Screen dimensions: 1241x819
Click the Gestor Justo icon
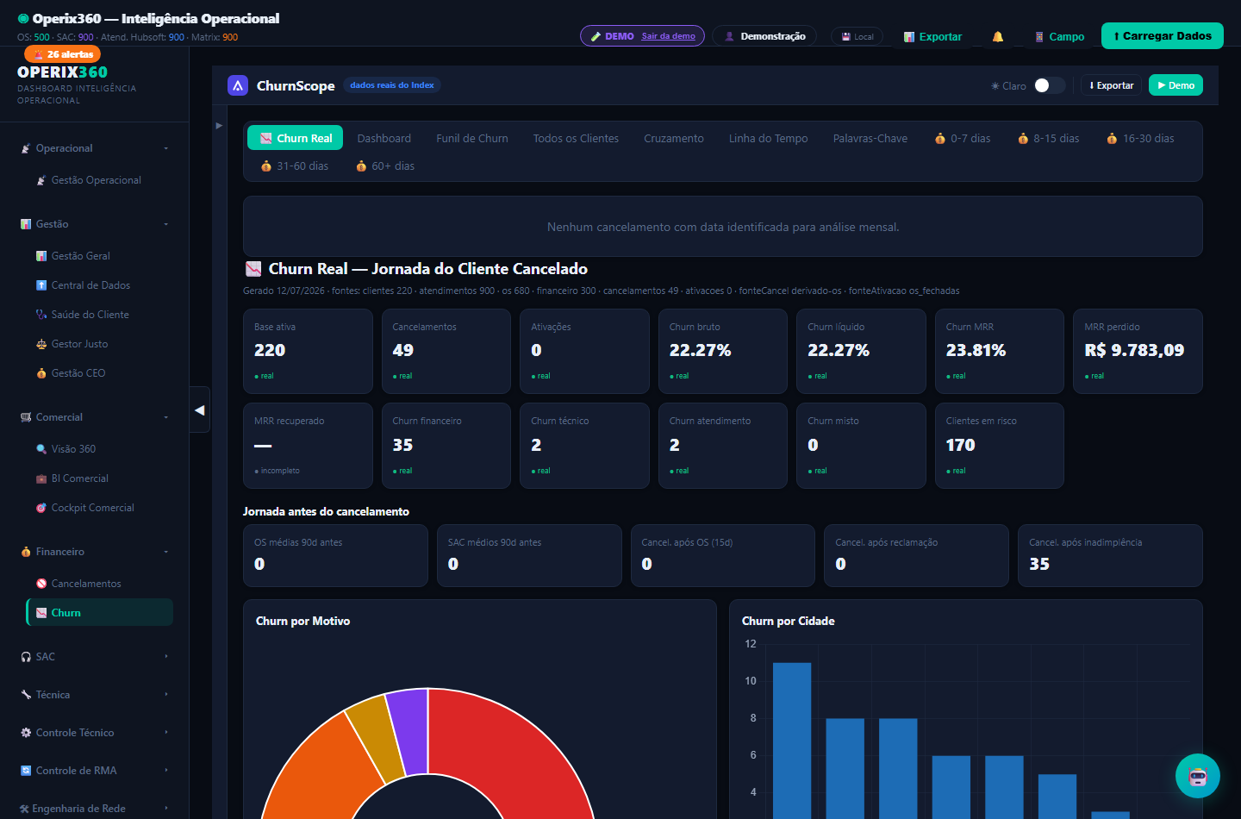pyautogui.click(x=41, y=344)
